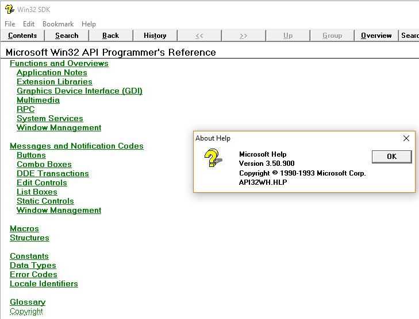Click the yellow question mark icon in About Help
Image resolution: width=419 pixels, height=319 pixels.
213,158
